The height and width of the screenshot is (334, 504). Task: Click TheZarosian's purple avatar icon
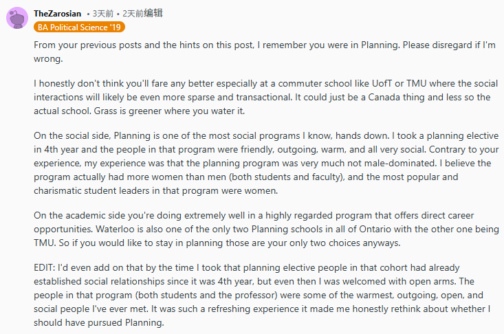pos(17,18)
